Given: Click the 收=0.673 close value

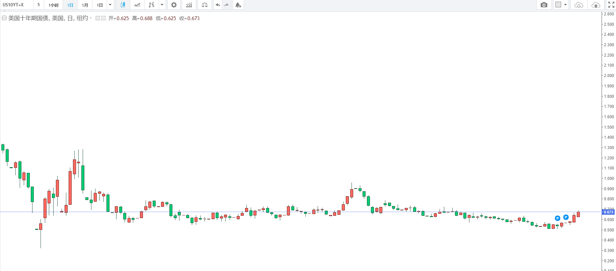Looking at the screenshot, I should (189, 18).
